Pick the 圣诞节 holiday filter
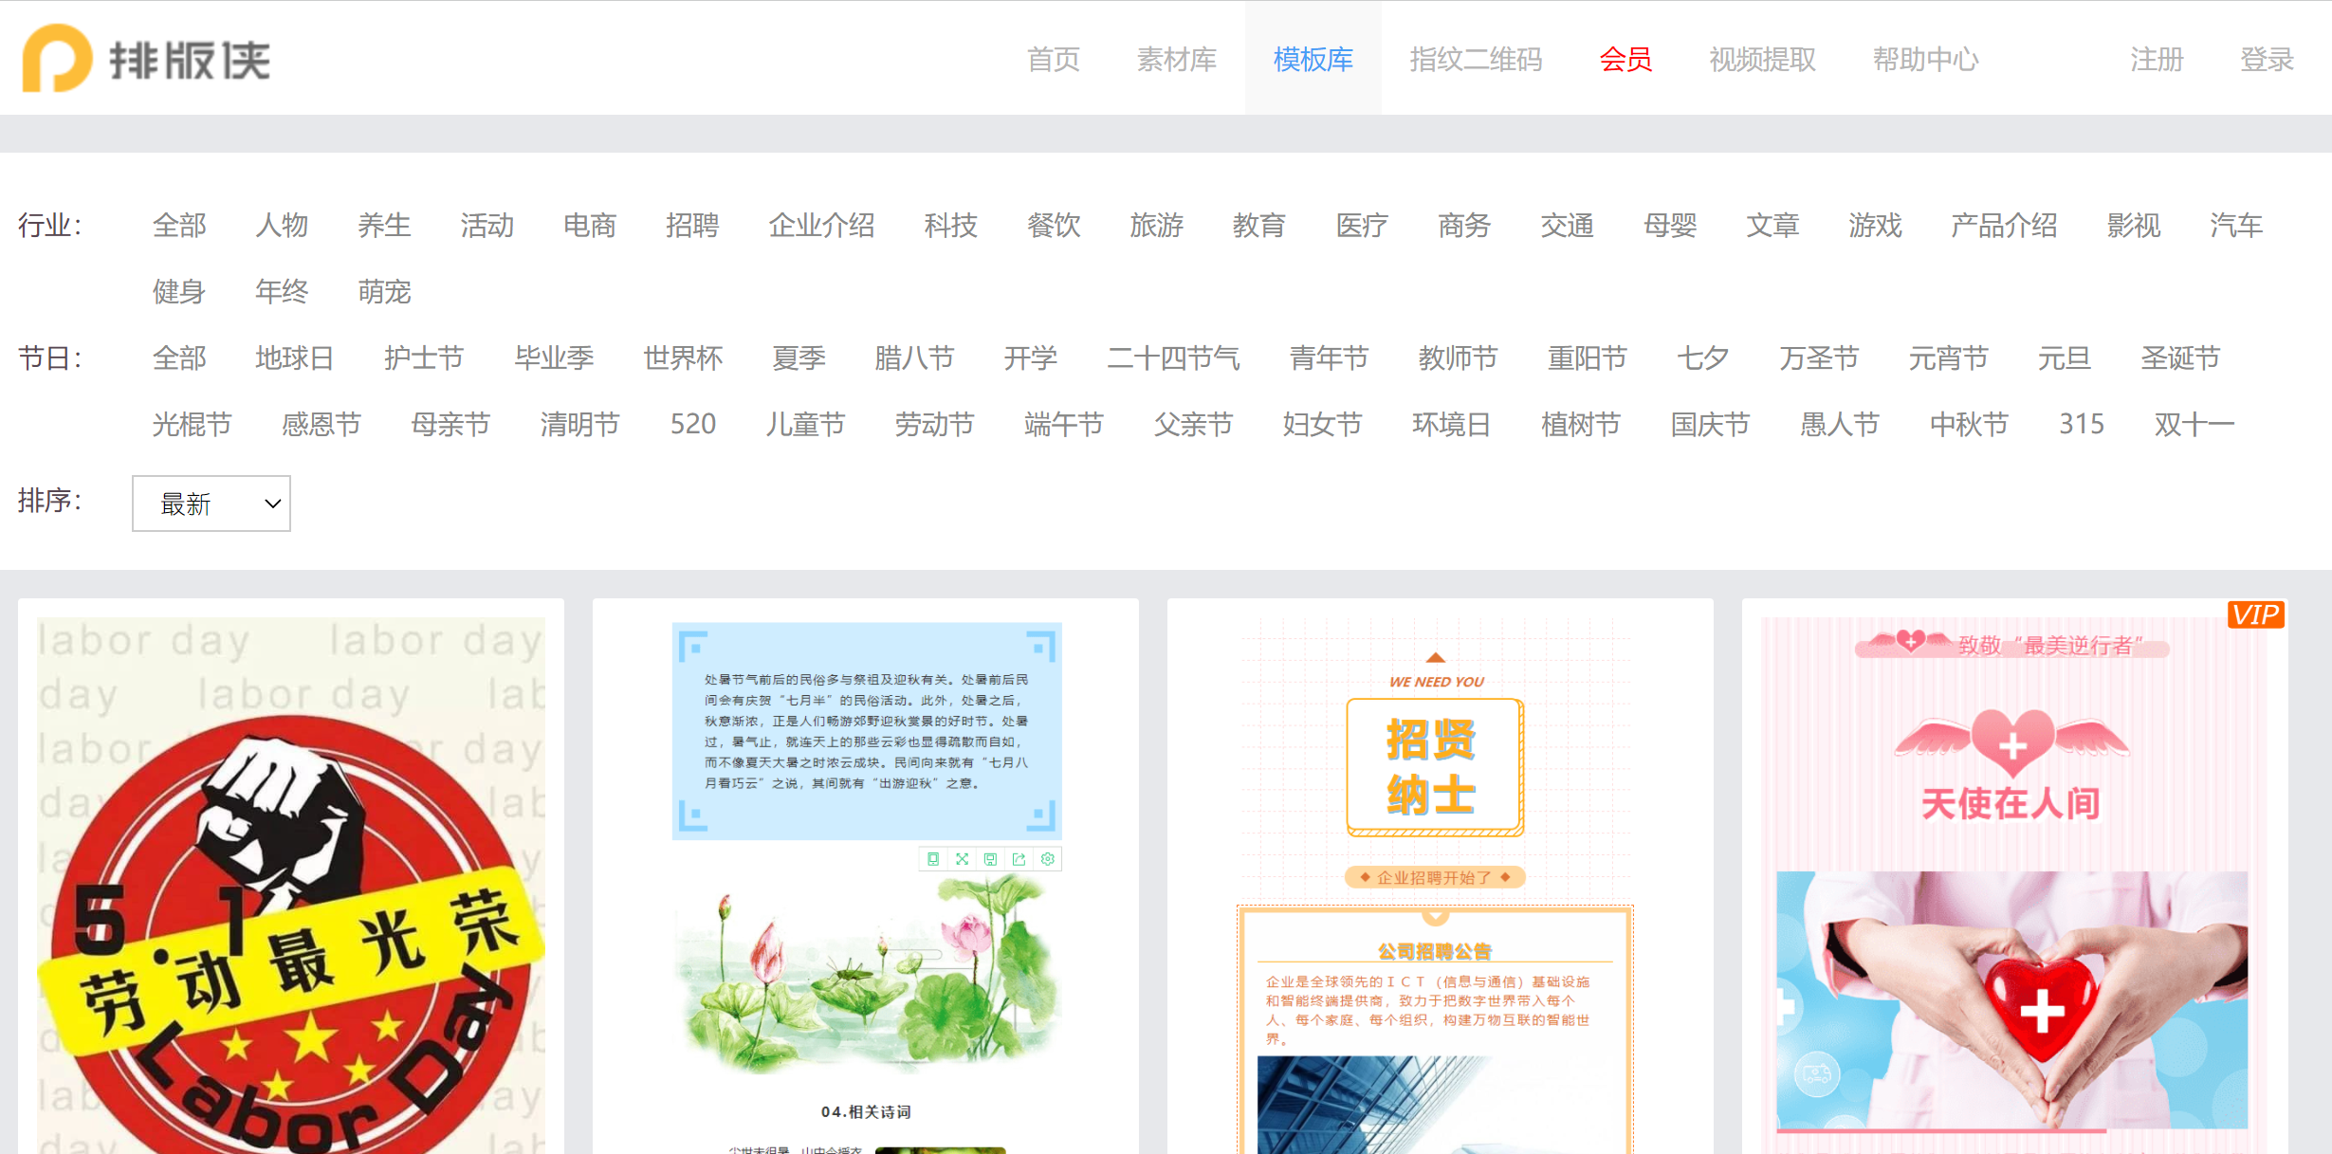Screen dimensions: 2332x1154 point(2179,357)
